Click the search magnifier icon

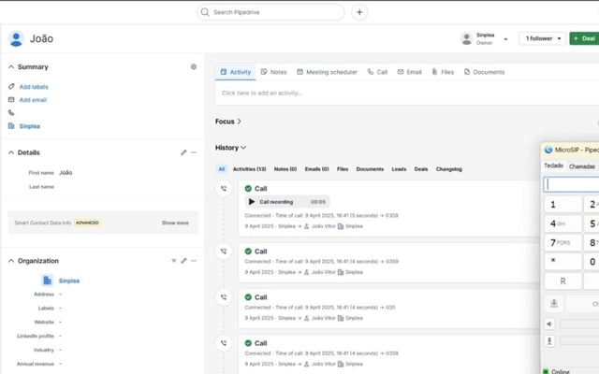(205, 12)
